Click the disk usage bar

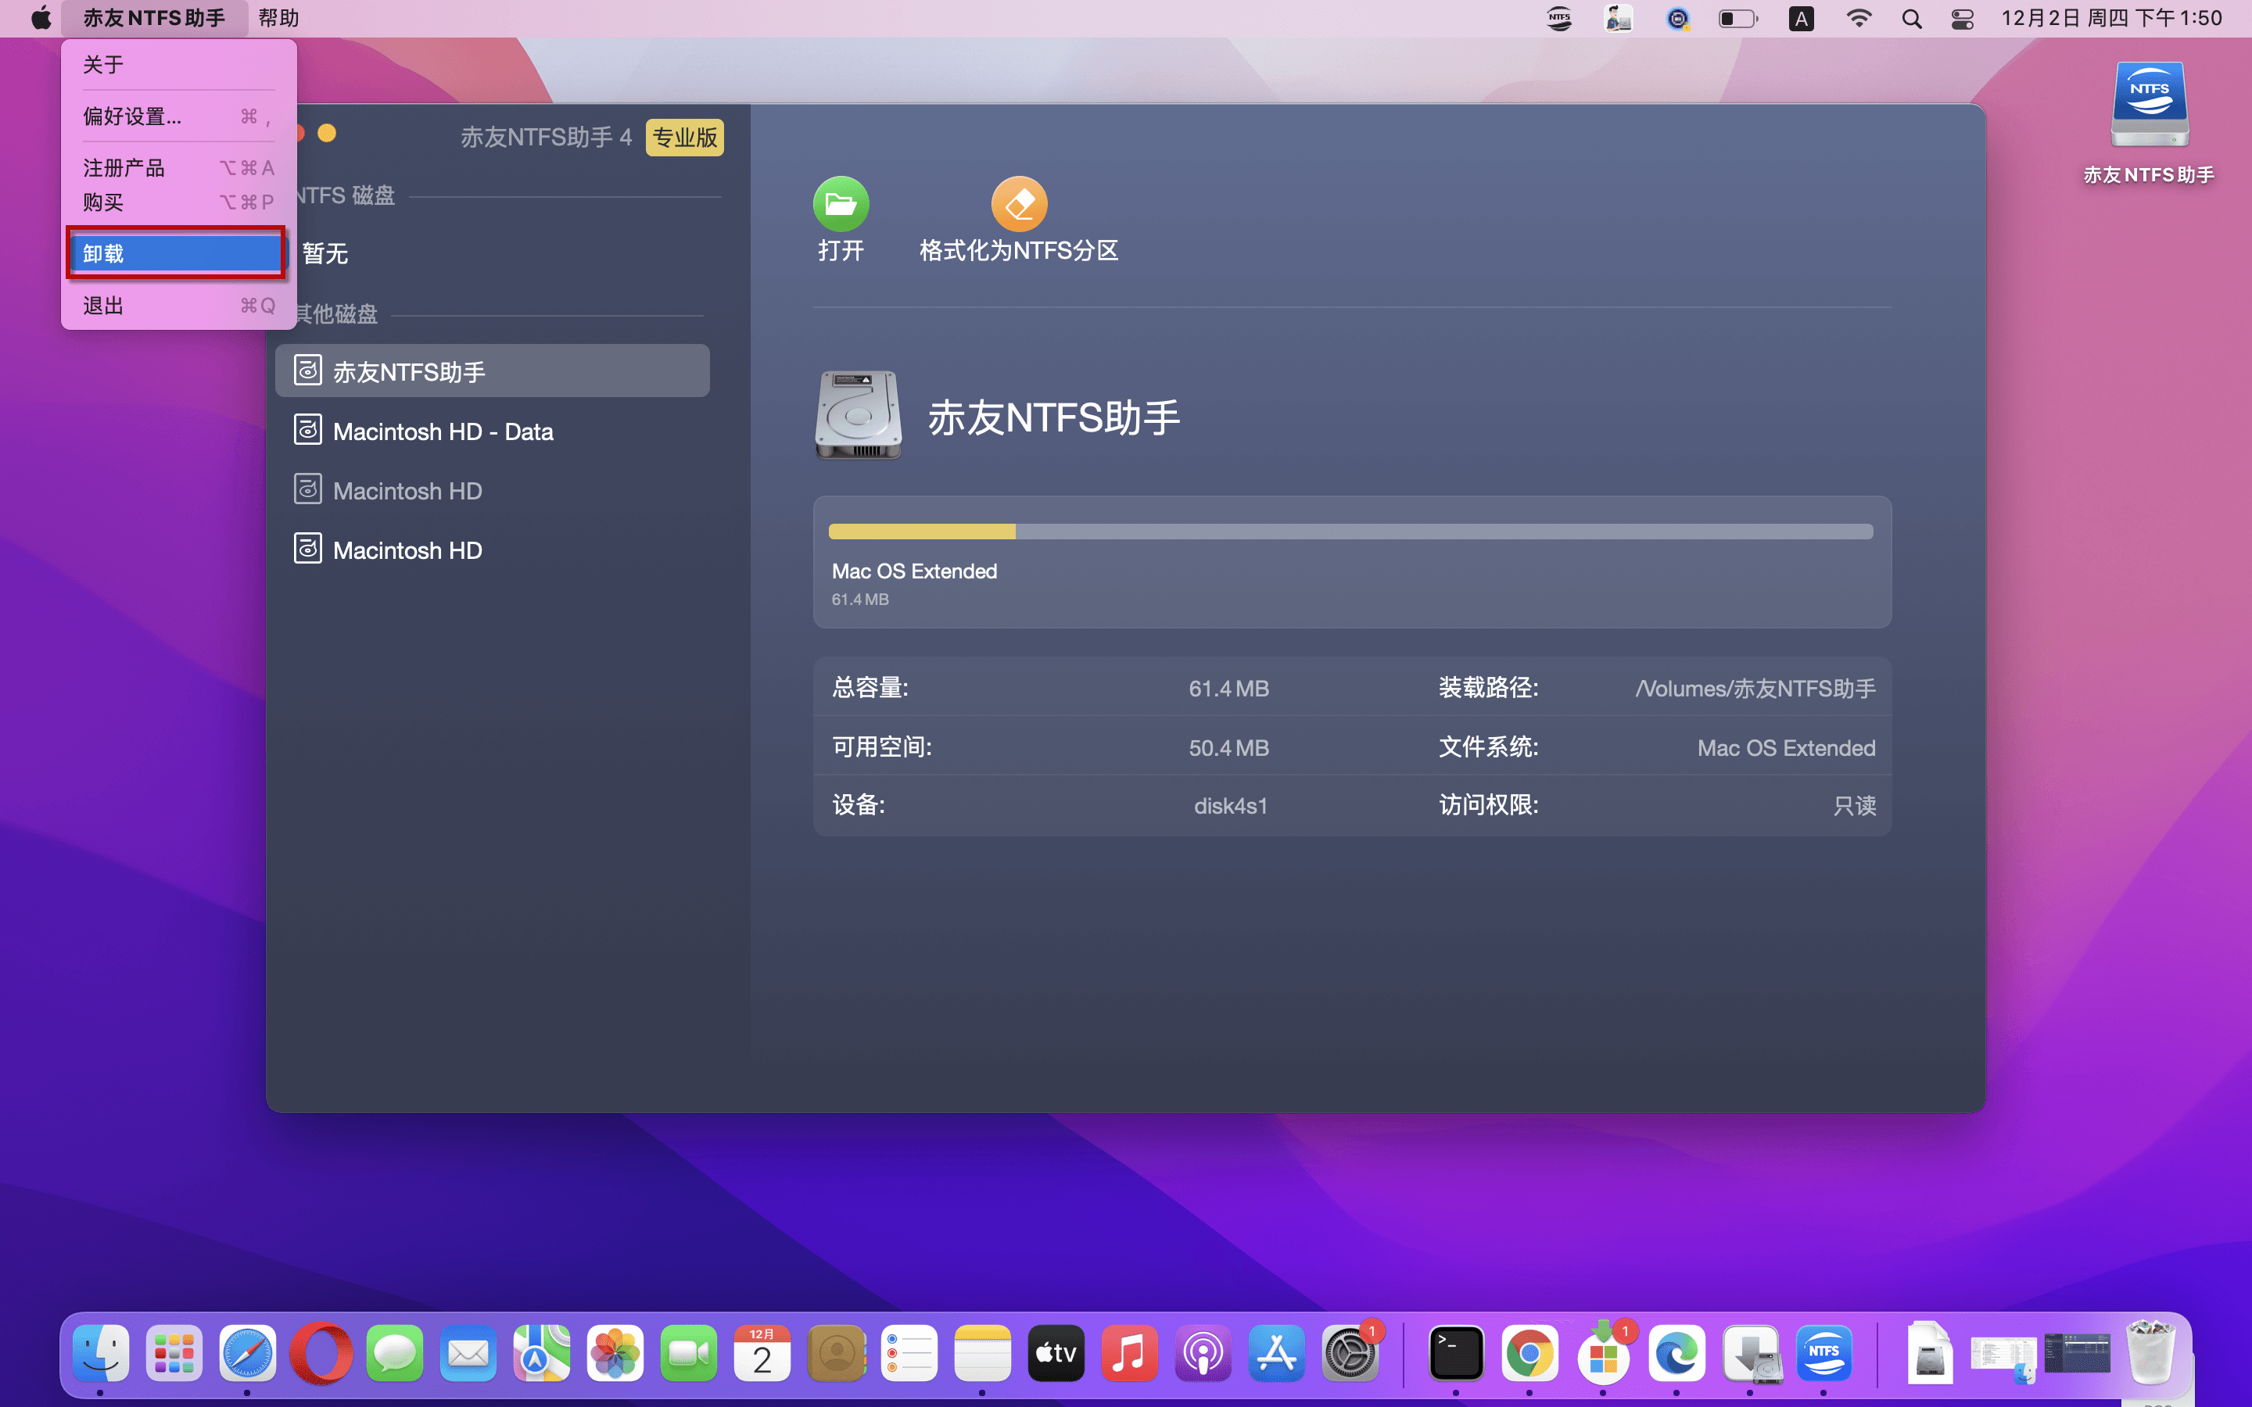point(1350,532)
